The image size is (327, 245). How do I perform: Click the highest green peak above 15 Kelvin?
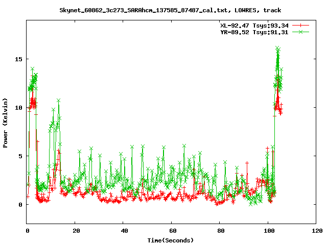coord(277,48)
